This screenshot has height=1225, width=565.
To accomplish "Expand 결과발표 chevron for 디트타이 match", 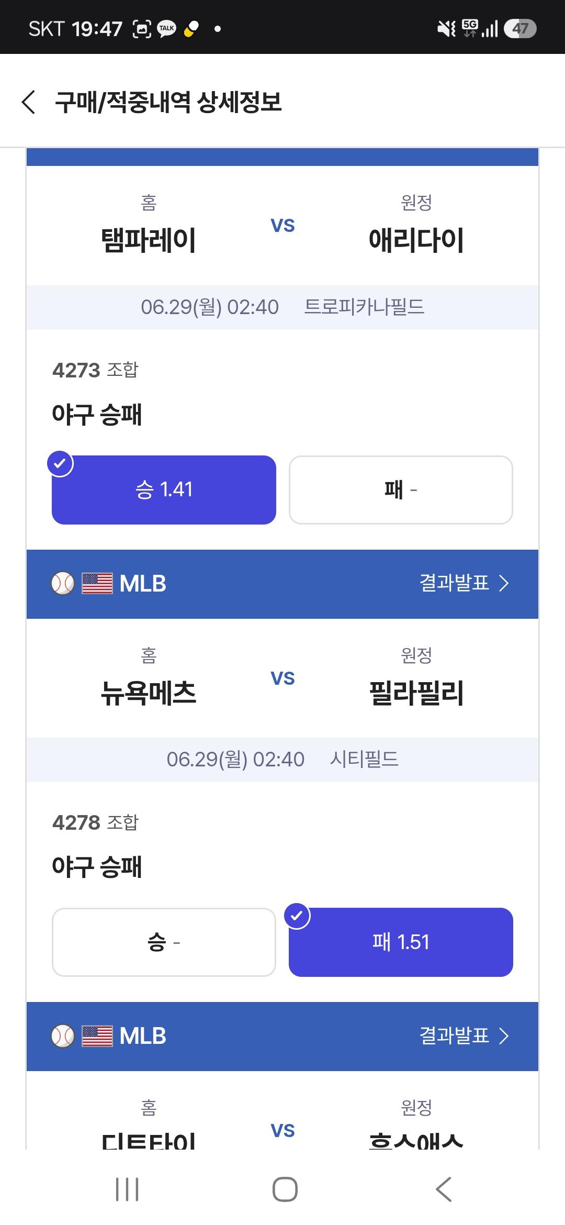I will pyautogui.click(x=503, y=1035).
